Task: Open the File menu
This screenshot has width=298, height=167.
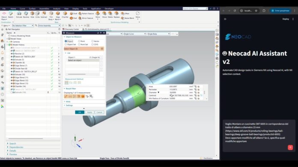Action: click(x=4, y=9)
